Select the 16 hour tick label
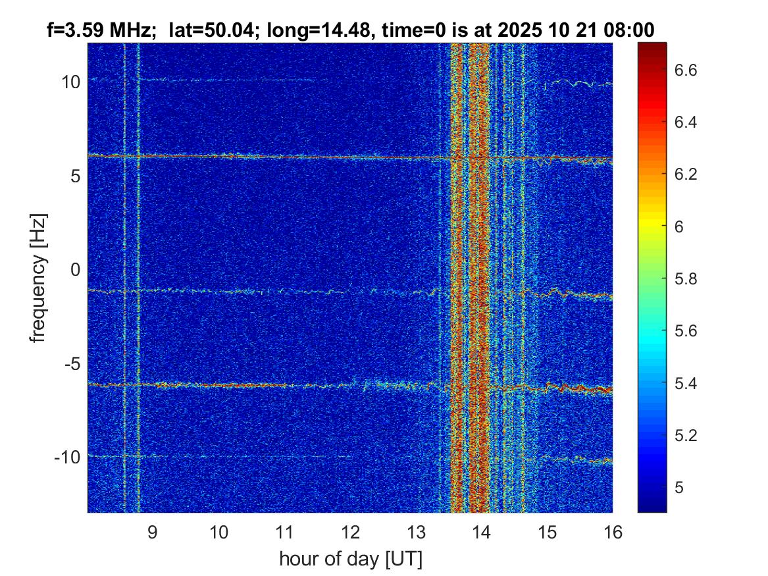Image resolution: width=768 pixels, height=576 pixels. click(612, 532)
